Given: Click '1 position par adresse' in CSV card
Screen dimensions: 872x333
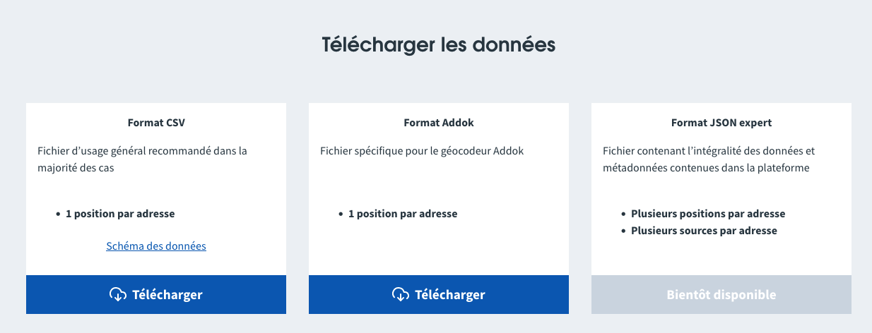Looking at the screenshot, I should [x=120, y=214].
